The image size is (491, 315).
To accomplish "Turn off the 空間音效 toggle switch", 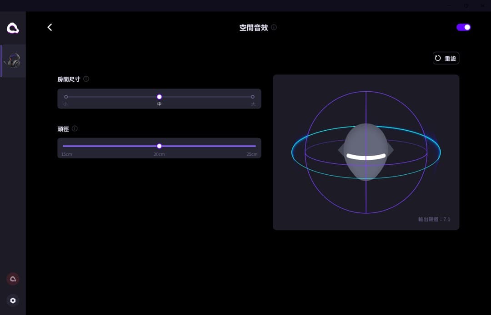I will [x=463, y=27].
